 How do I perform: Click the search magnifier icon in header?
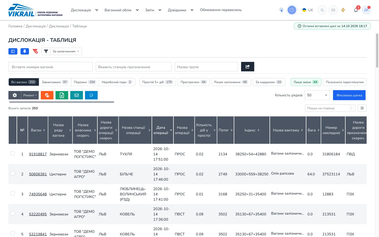[x=322, y=10]
